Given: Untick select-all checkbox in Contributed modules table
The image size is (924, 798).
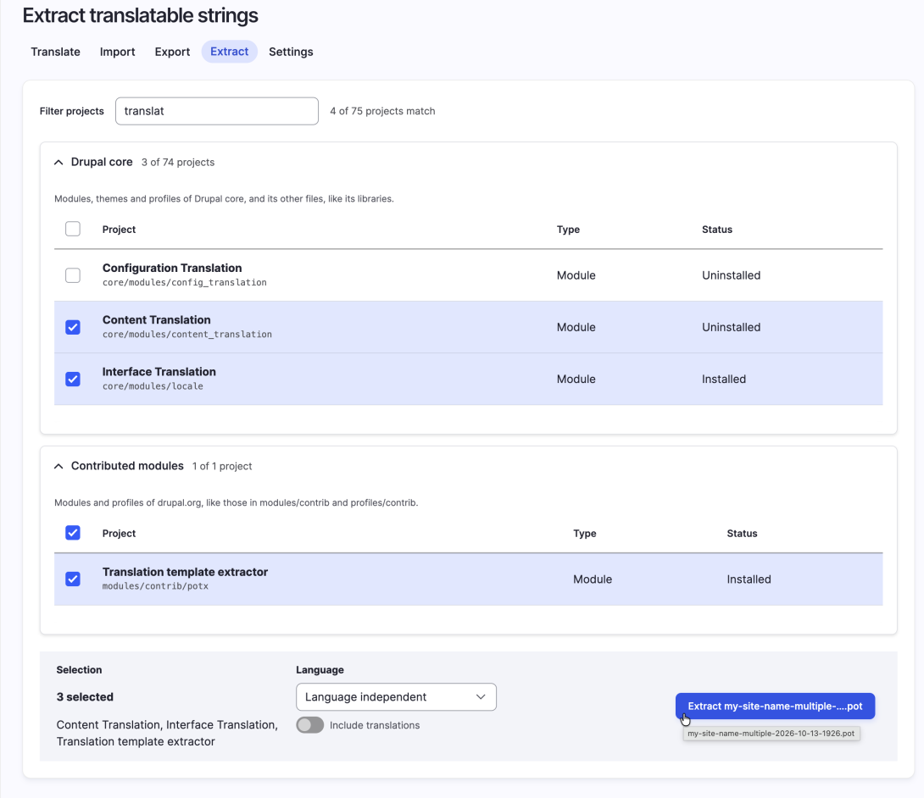Looking at the screenshot, I should (x=73, y=533).
